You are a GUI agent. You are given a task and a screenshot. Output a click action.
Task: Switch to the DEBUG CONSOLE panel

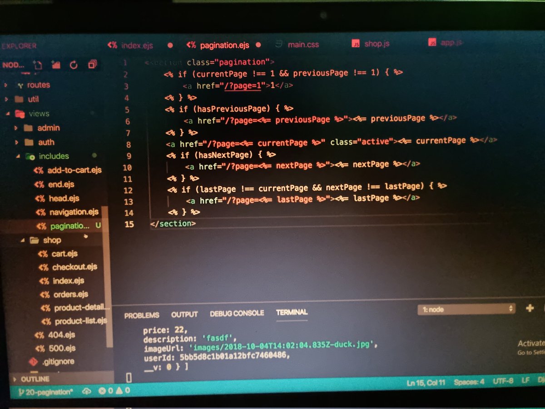click(237, 313)
